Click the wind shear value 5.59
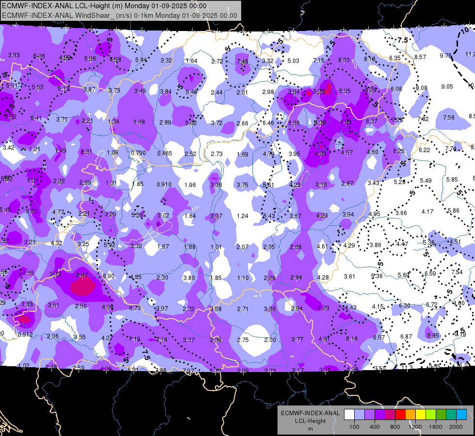Viewport: 475px width, 436px height. [x=137, y=215]
